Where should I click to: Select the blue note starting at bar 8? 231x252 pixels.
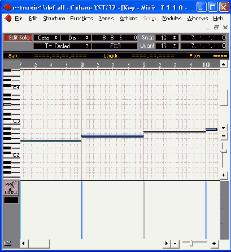(x=112, y=136)
